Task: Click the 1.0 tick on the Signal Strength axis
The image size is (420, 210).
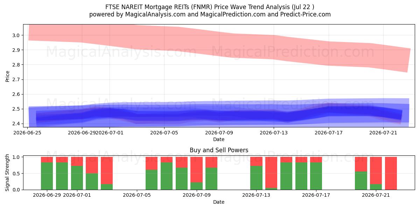Action: [x=16, y=157]
